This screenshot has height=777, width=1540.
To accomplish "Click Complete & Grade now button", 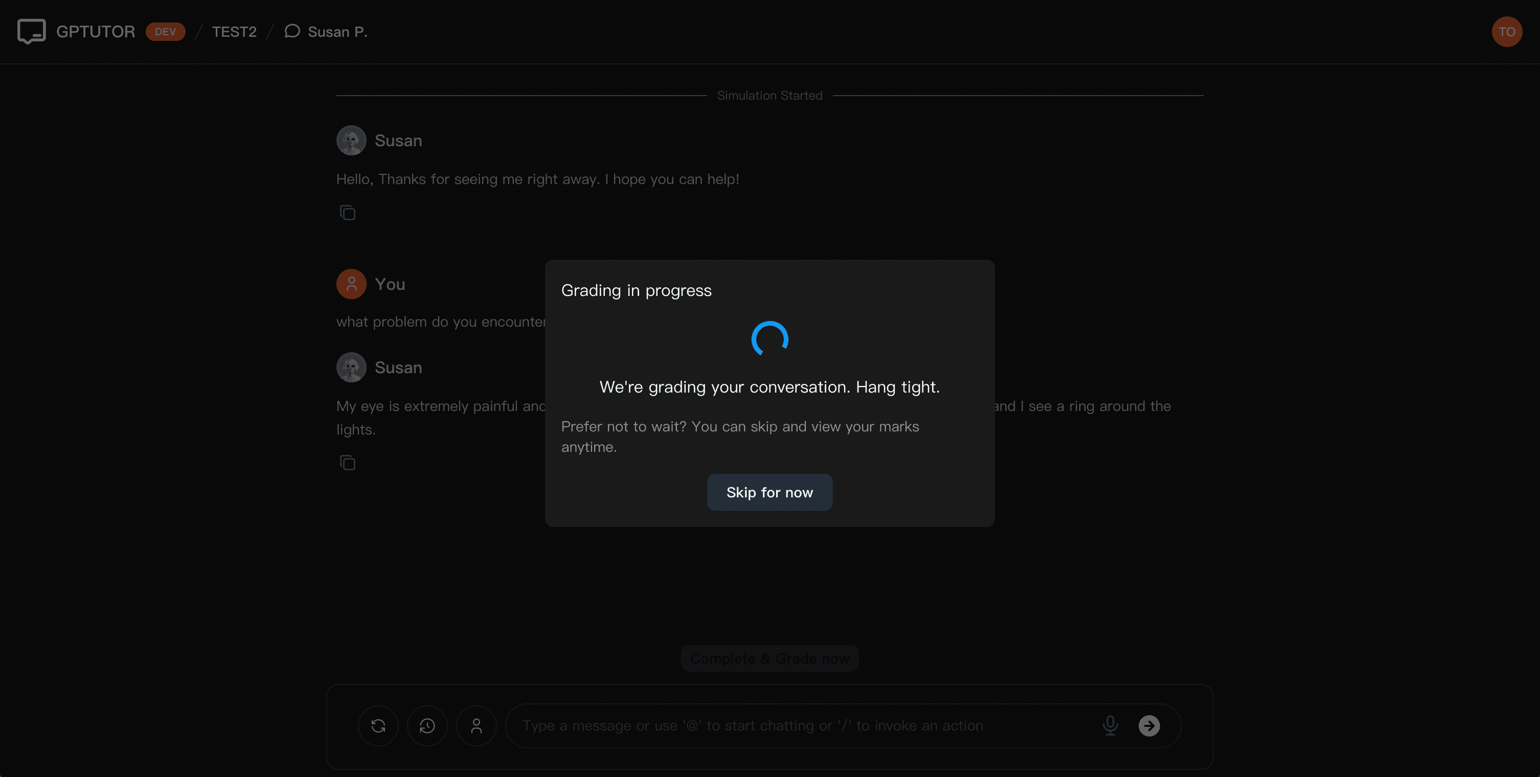I will pos(769,658).
